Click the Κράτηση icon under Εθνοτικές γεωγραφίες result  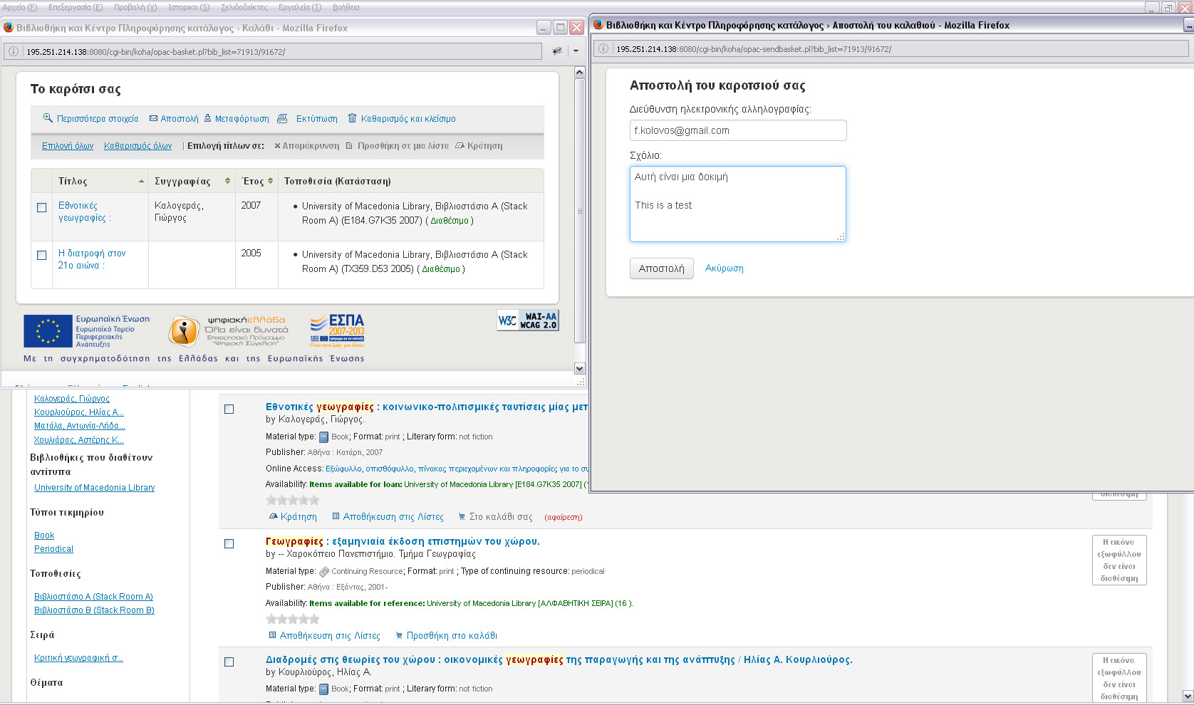point(273,517)
